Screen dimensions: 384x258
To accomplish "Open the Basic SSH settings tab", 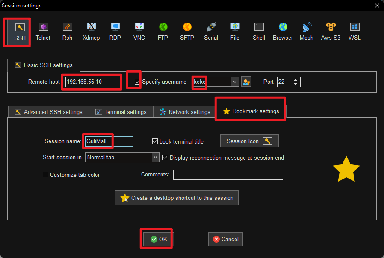I will point(44,65).
